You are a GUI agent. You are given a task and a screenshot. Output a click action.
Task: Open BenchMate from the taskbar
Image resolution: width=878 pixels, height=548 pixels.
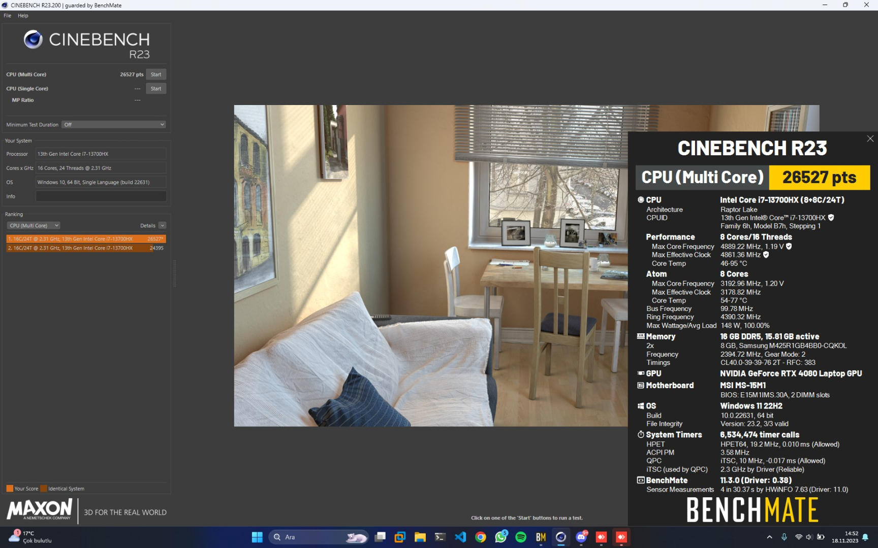pyautogui.click(x=541, y=537)
